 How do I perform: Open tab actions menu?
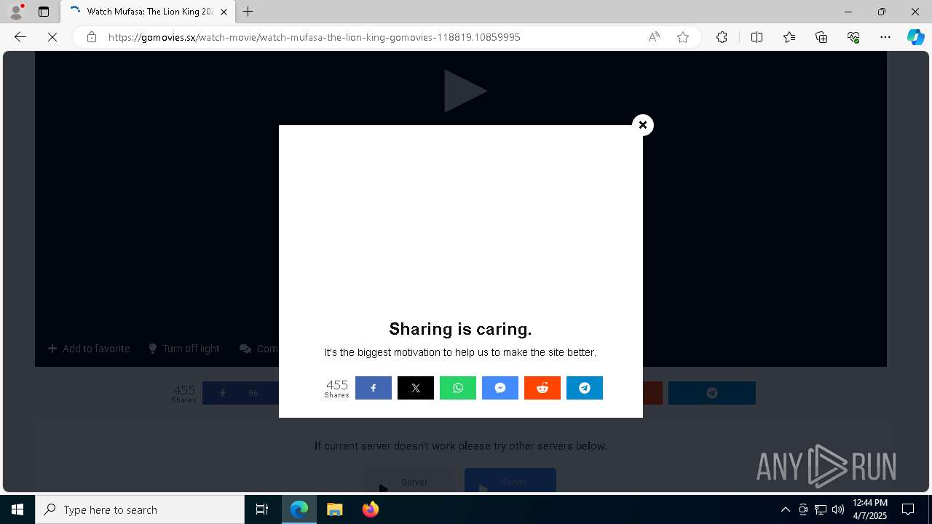pos(44,12)
